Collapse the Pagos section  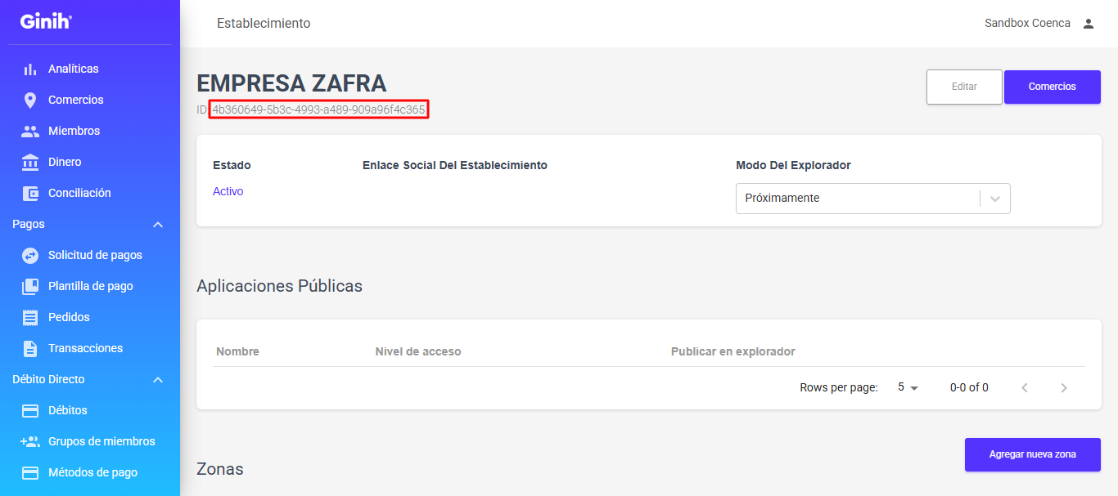click(158, 224)
